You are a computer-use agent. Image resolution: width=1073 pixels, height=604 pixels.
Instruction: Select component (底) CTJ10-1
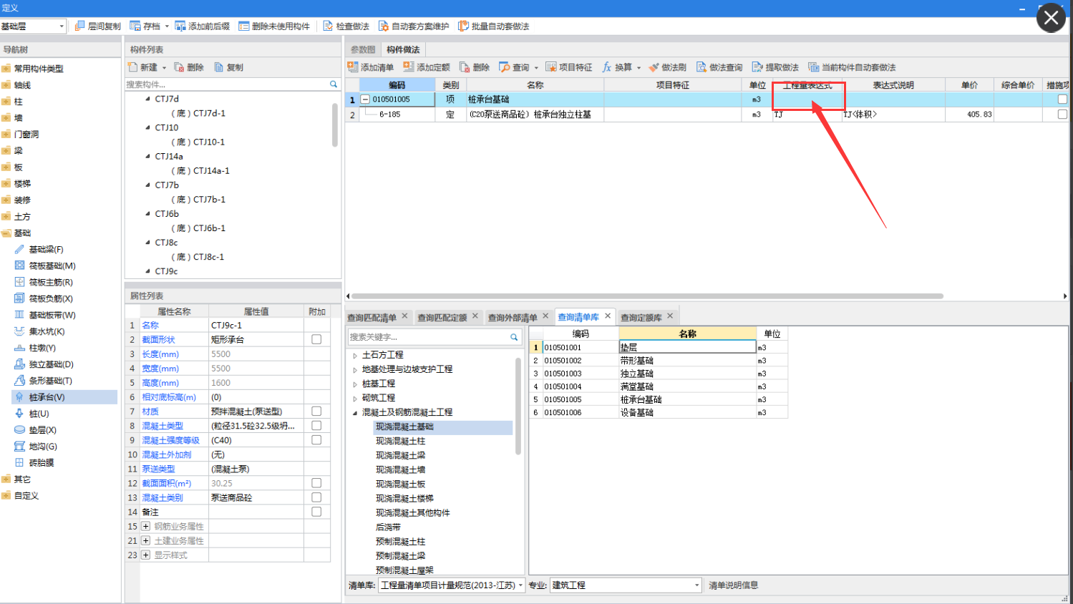point(198,142)
